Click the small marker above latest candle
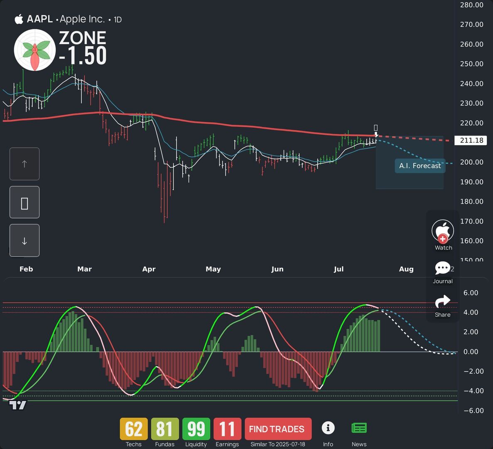The image size is (493, 449). click(376, 128)
